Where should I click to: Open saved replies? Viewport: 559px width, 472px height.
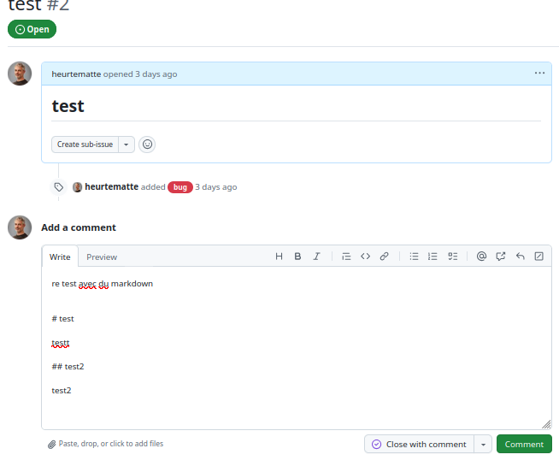520,257
